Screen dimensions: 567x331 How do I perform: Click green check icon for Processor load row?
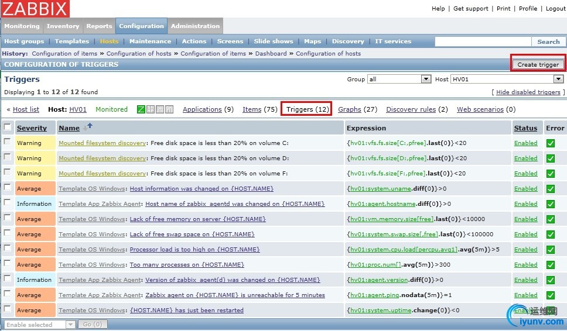[551, 250]
